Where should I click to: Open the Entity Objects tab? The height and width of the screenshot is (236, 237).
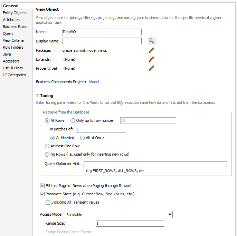click(15, 13)
